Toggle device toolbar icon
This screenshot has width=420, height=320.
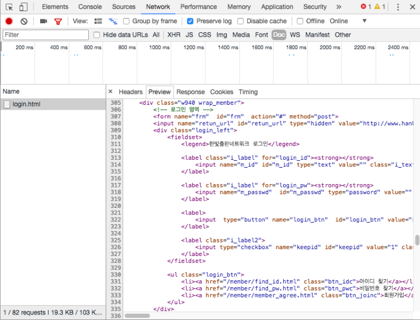(23, 7)
